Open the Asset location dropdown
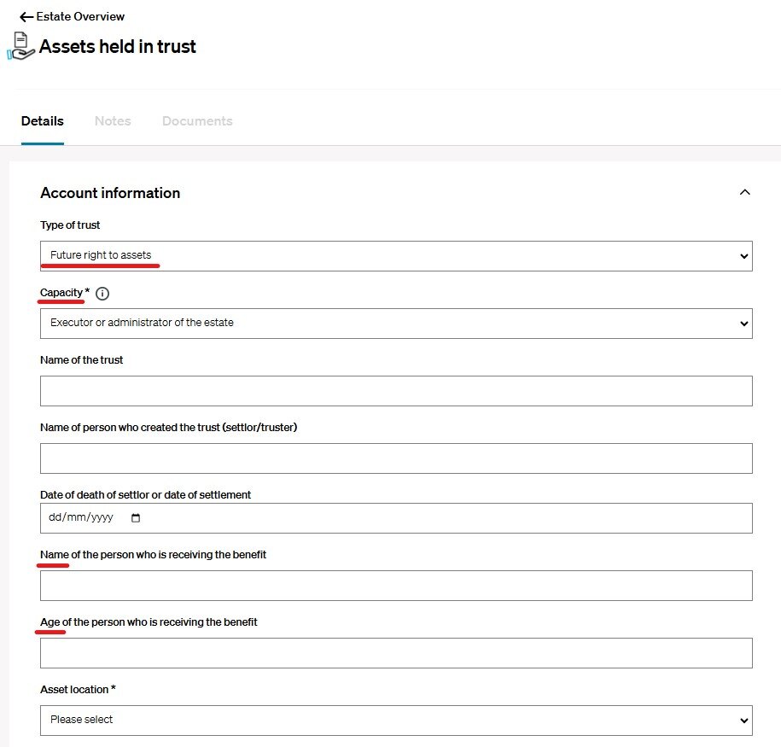Viewport: 781px width, 747px height. click(396, 721)
